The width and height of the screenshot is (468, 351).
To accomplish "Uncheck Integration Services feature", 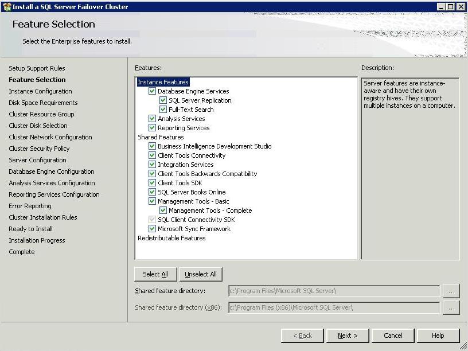I will pyautogui.click(x=152, y=164).
